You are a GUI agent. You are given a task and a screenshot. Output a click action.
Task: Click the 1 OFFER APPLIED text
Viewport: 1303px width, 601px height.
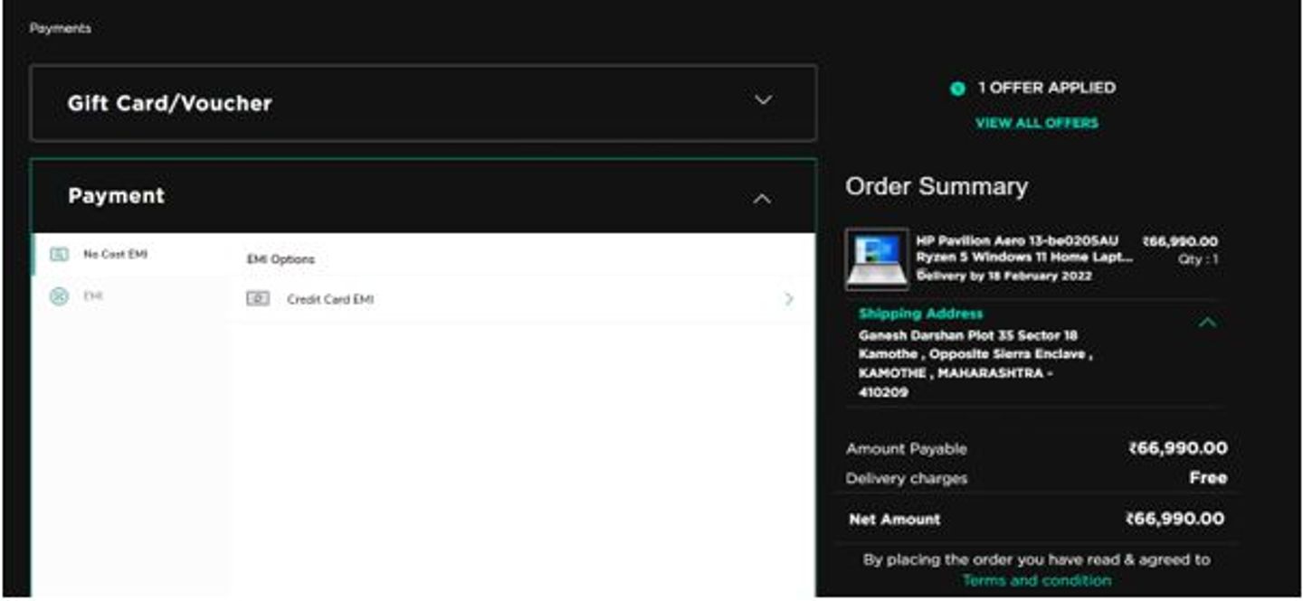click(x=1046, y=88)
